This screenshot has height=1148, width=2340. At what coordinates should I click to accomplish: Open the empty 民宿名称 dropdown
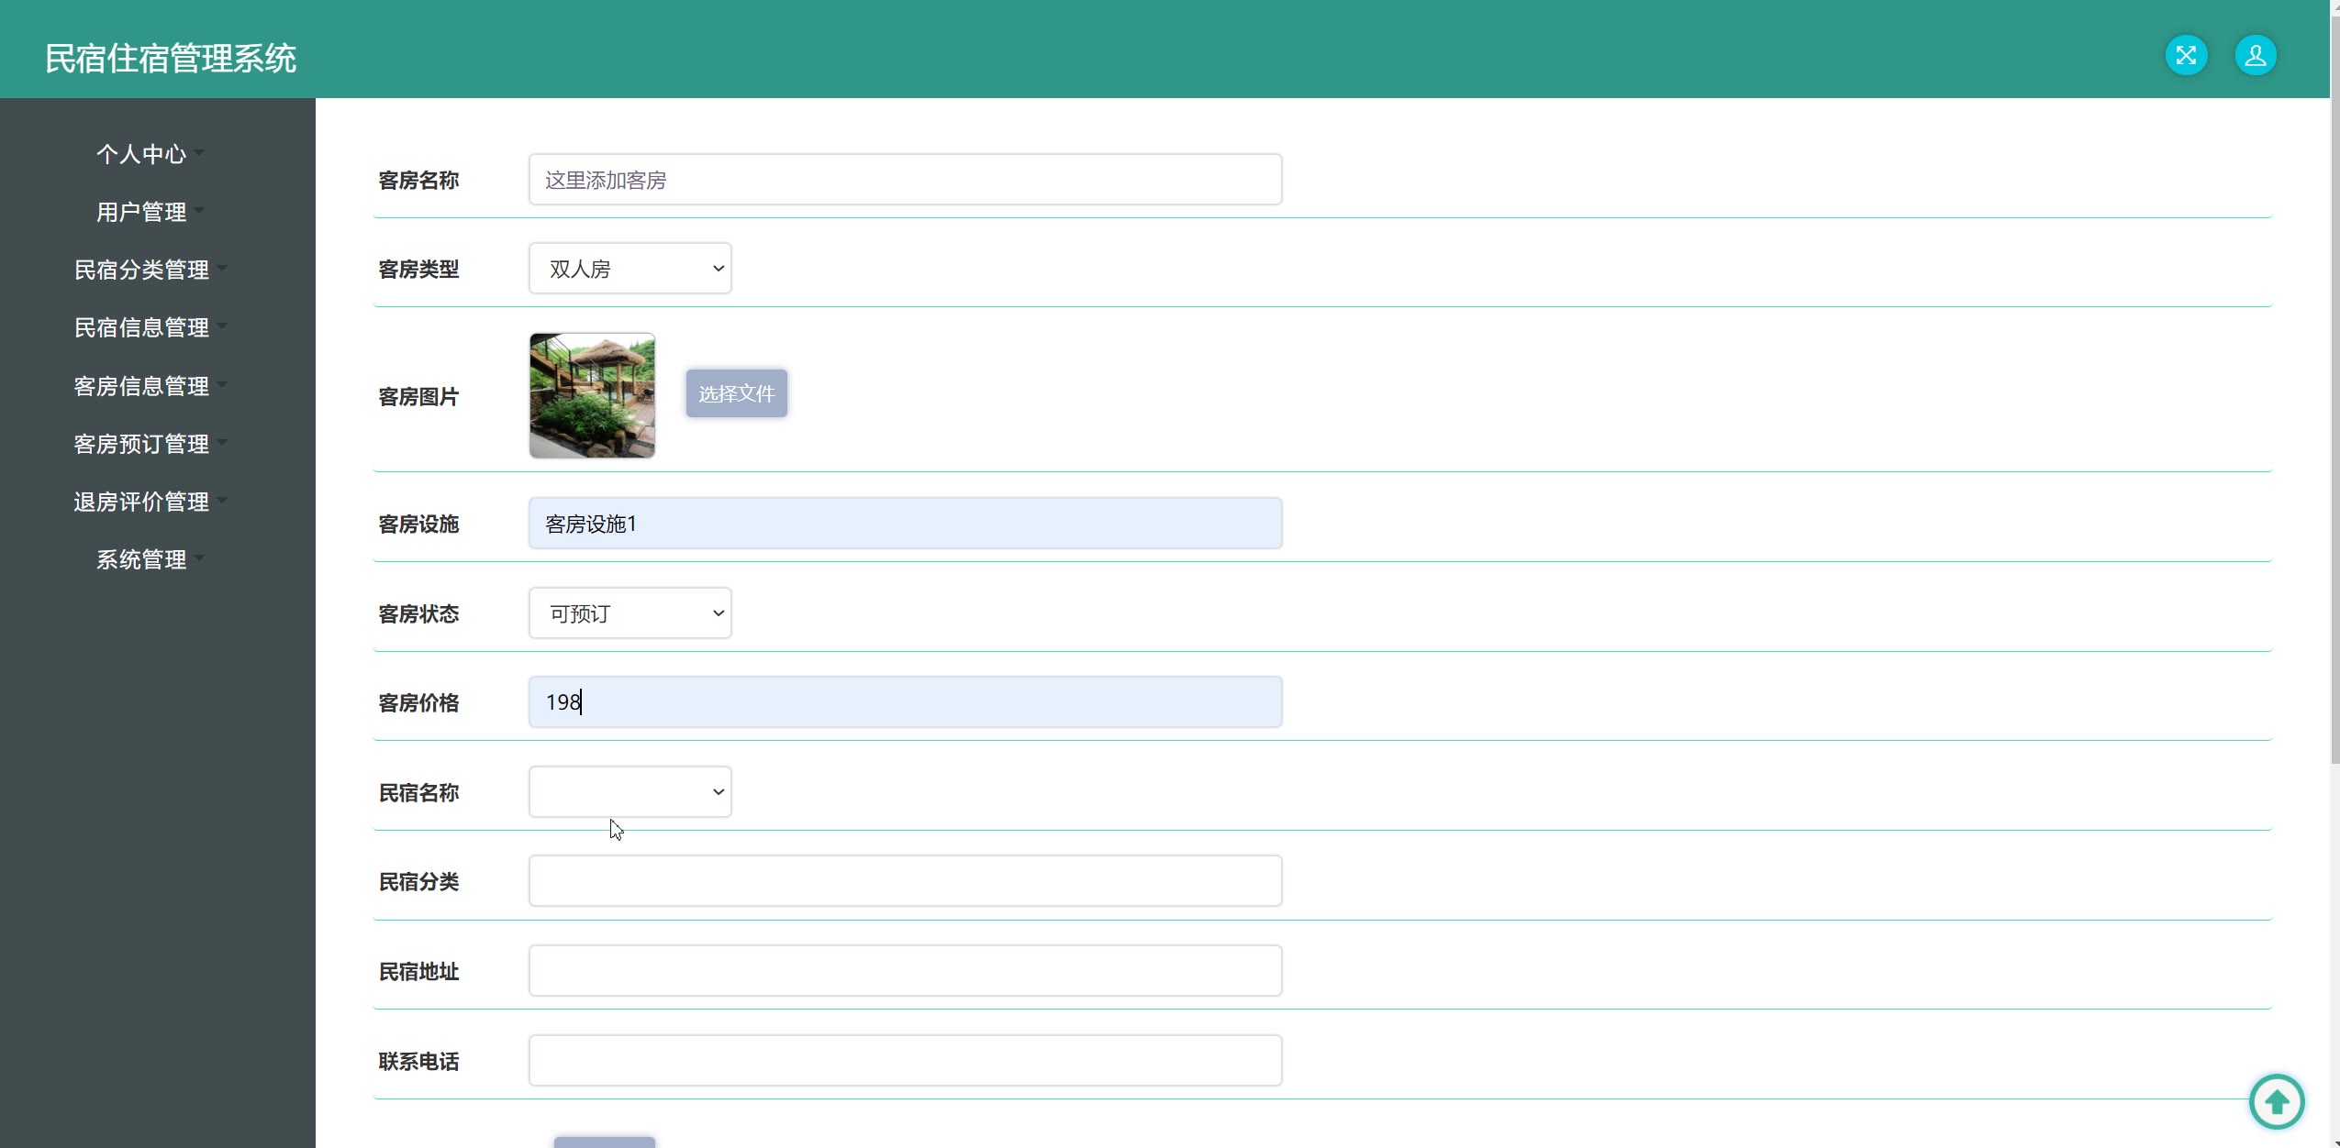pos(630,792)
